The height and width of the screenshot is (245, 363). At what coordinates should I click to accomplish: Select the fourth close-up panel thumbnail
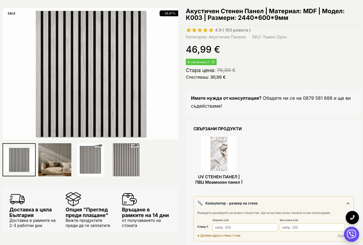(x=126, y=160)
